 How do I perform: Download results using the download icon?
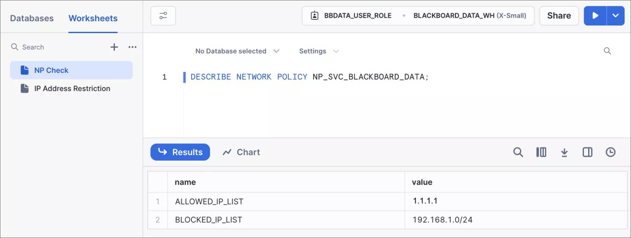tap(564, 152)
